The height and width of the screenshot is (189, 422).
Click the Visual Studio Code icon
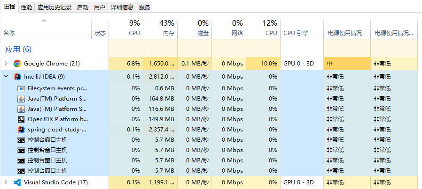coord(17,182)
